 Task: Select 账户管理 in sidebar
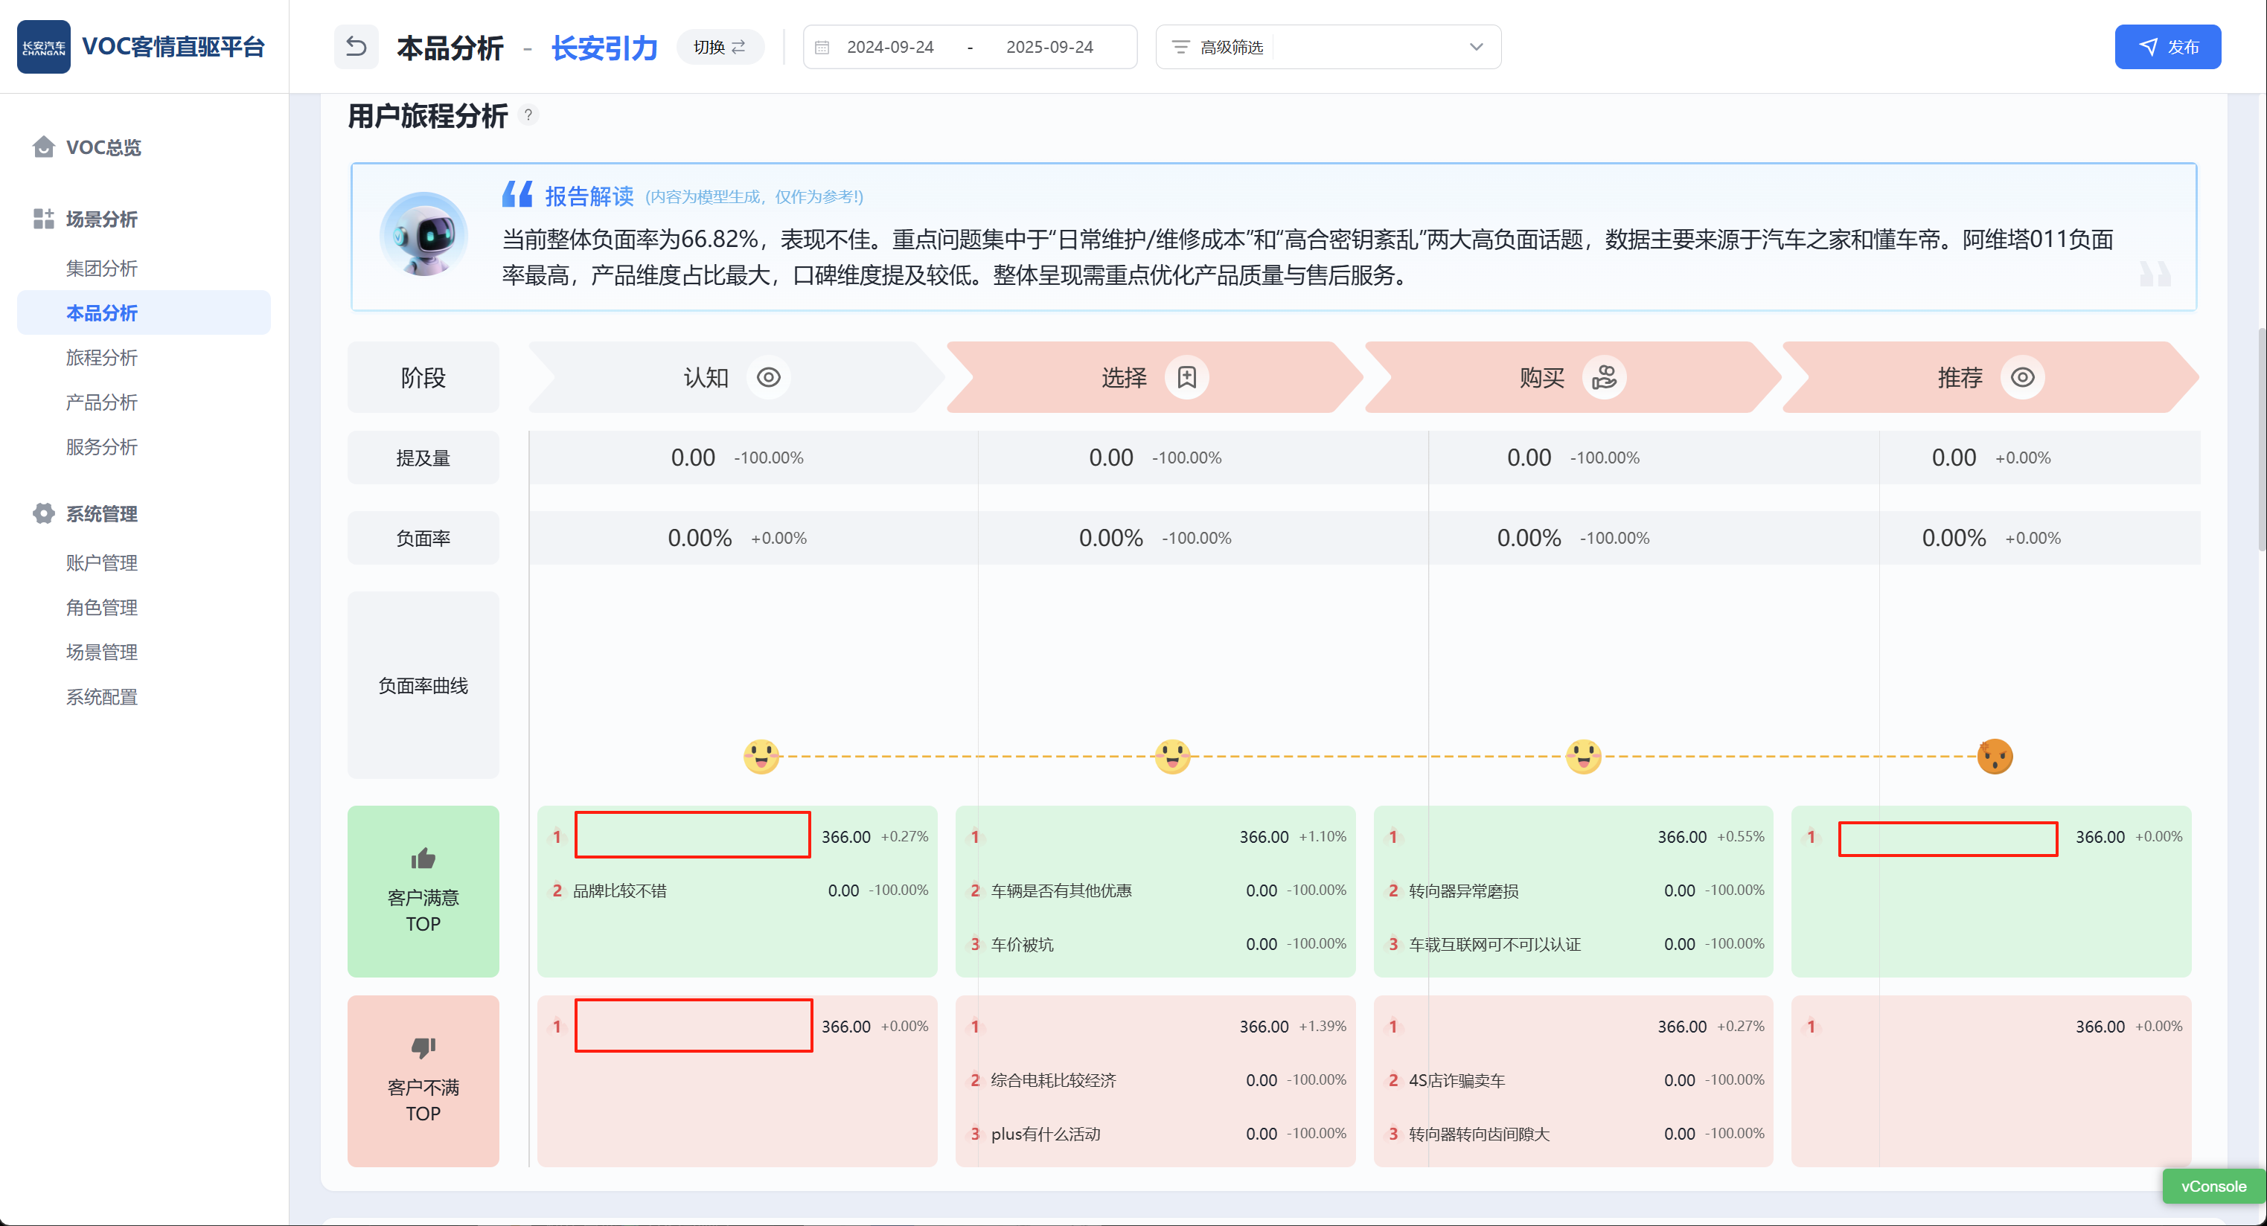click(x=101, y=563)
